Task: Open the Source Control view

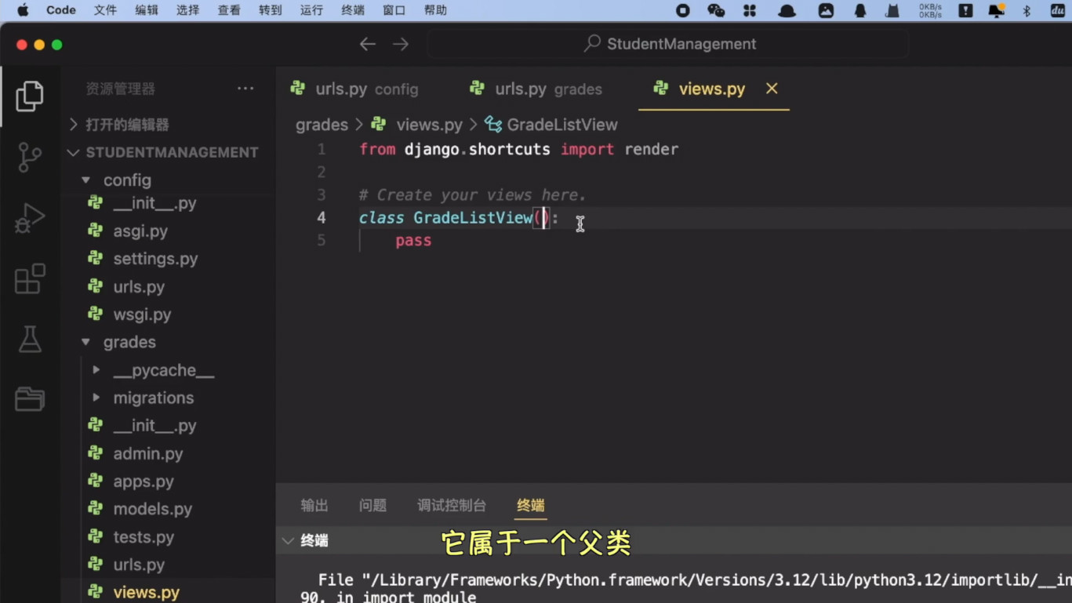Action: pyautogui.click(x=30, y=157)
